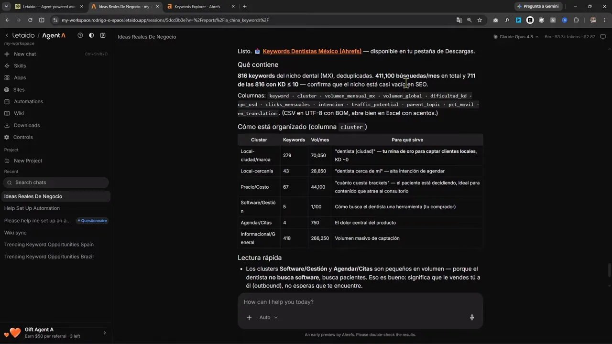Click browser back arrow
612x344 pixels.
coord(7,20)
